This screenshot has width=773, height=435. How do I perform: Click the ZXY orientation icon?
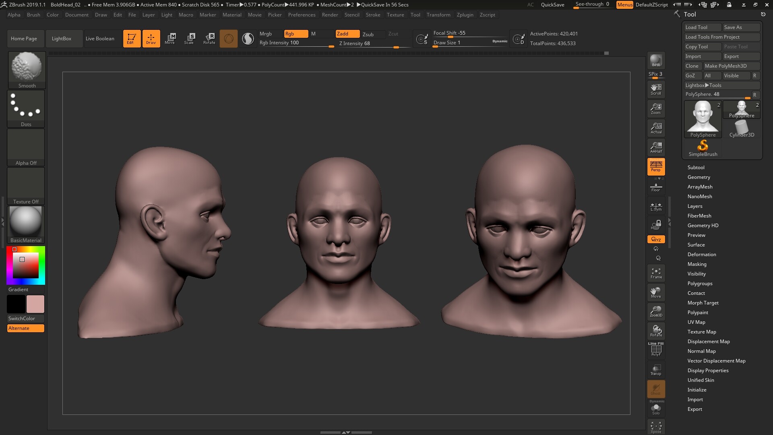pos(656,239)
